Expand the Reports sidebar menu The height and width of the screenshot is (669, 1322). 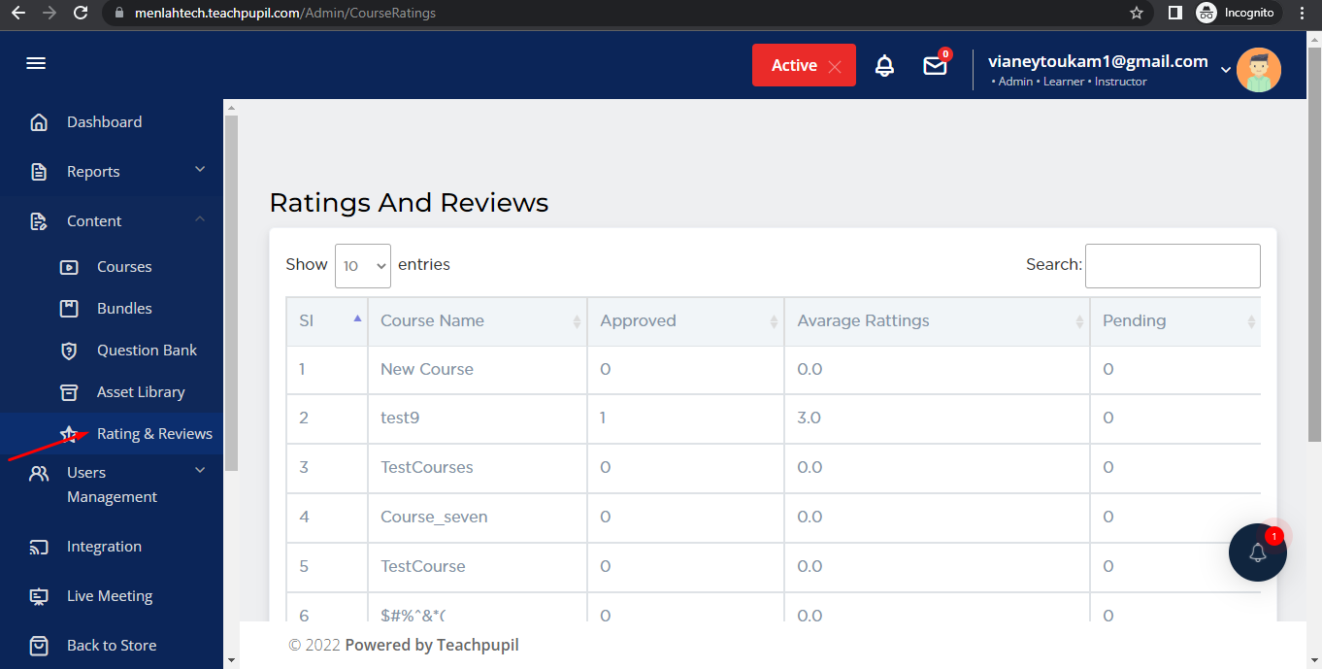click(200, 170)
